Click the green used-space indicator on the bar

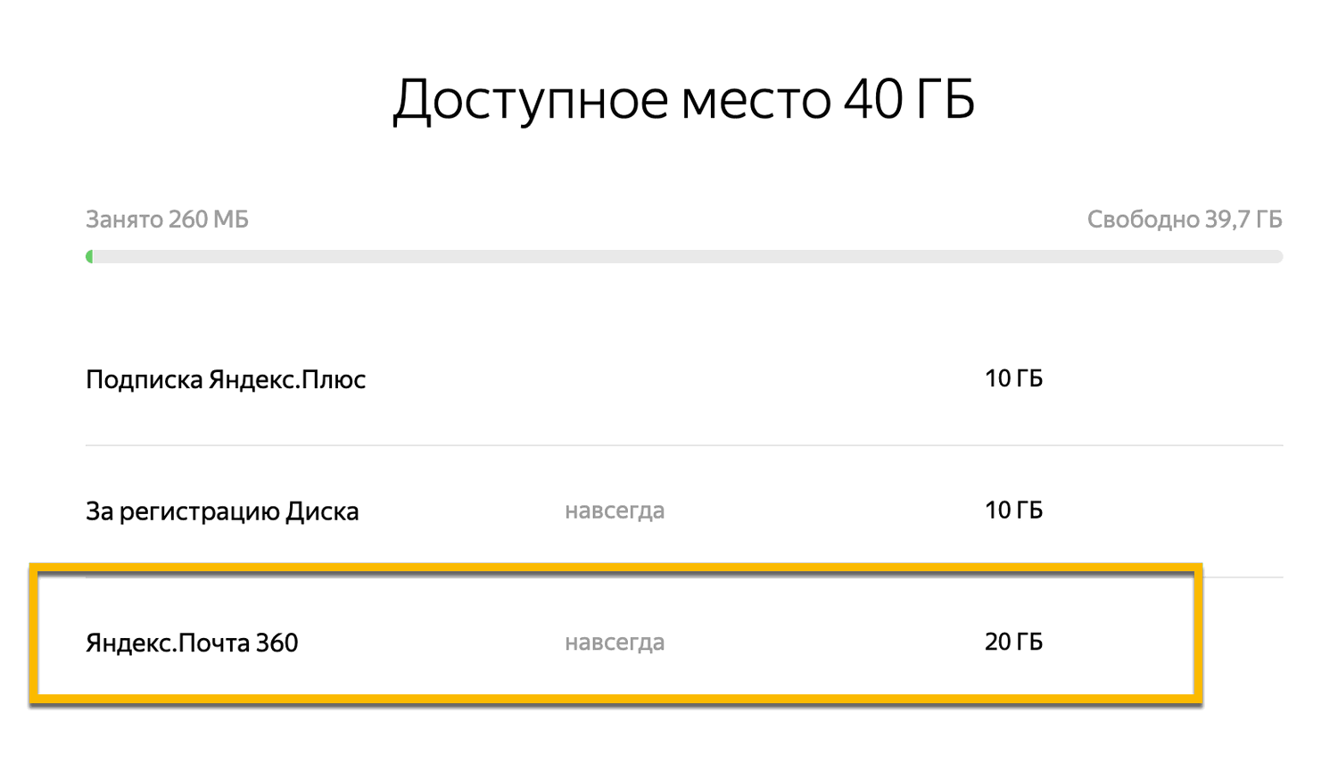click(88, 258)
